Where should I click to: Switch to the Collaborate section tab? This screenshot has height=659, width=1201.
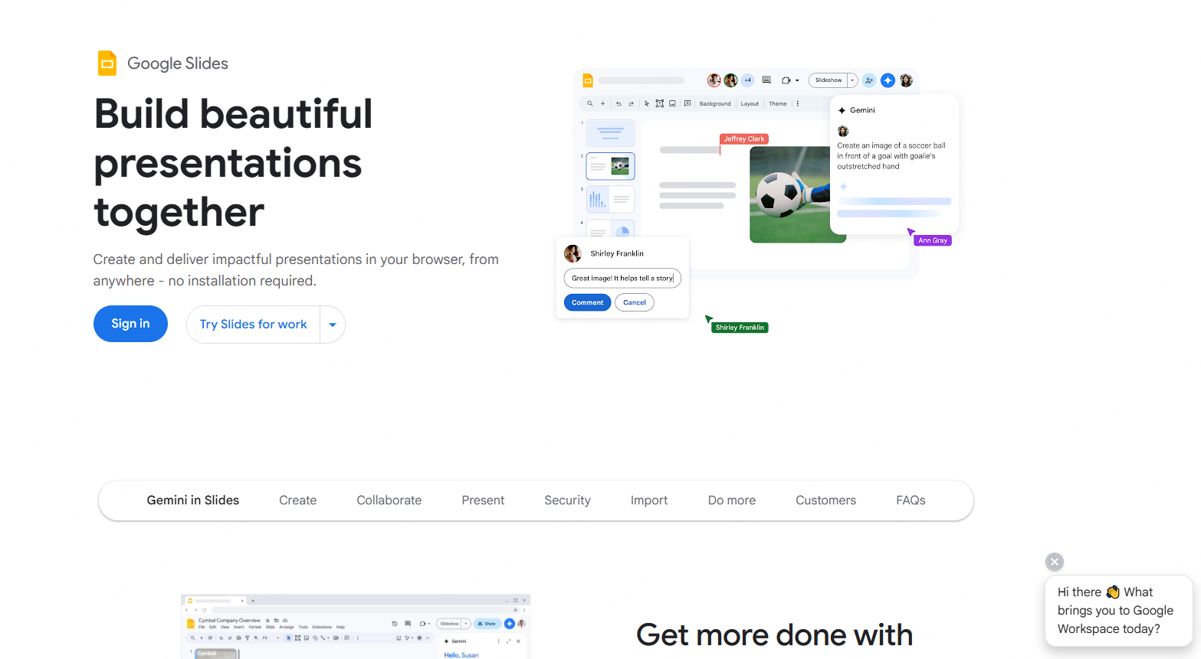pyautogui.click(x=389, y=500)
